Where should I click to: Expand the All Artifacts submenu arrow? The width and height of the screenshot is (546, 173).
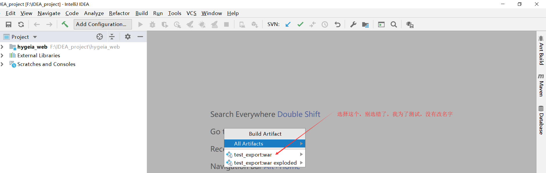click(301, 143)
